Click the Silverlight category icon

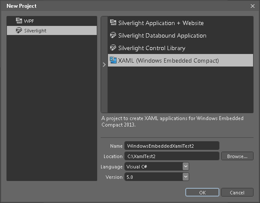19,30
